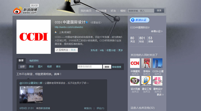Viewport: 201px width, 111px height.
Task: Open the meeting room photo in the post
Action: [x=31, y=95]
